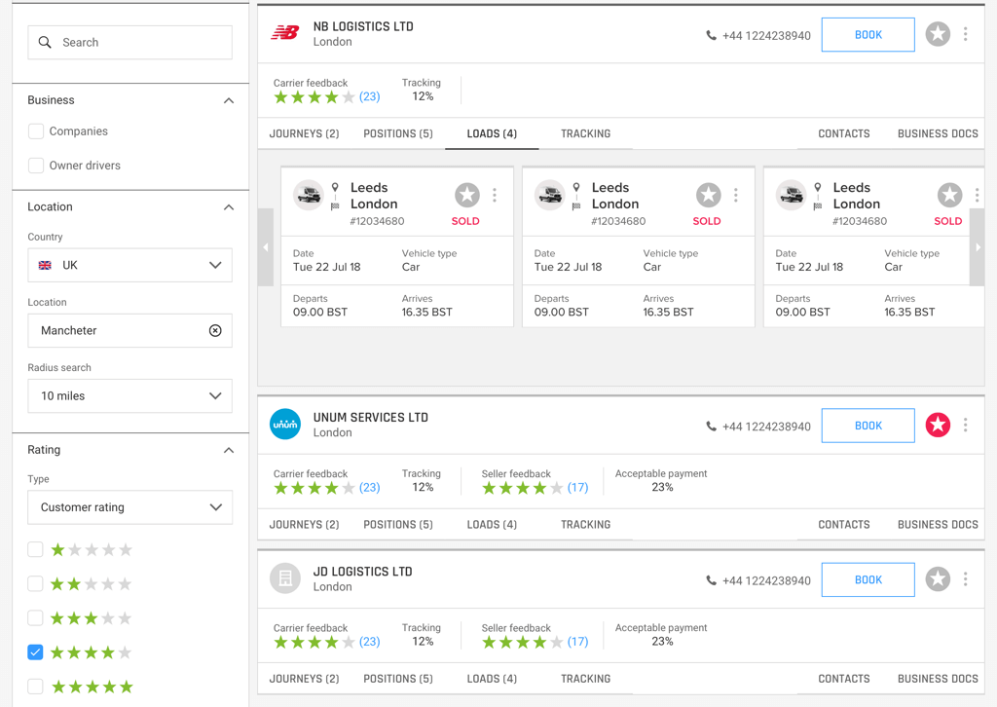Slide loads carousel to the left
The image size is (997, 707).
point(266,246)
